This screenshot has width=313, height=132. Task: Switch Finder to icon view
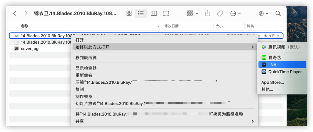129,13
